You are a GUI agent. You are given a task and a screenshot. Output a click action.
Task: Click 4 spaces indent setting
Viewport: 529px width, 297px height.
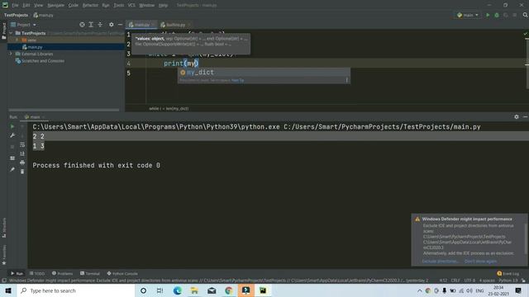487,280
